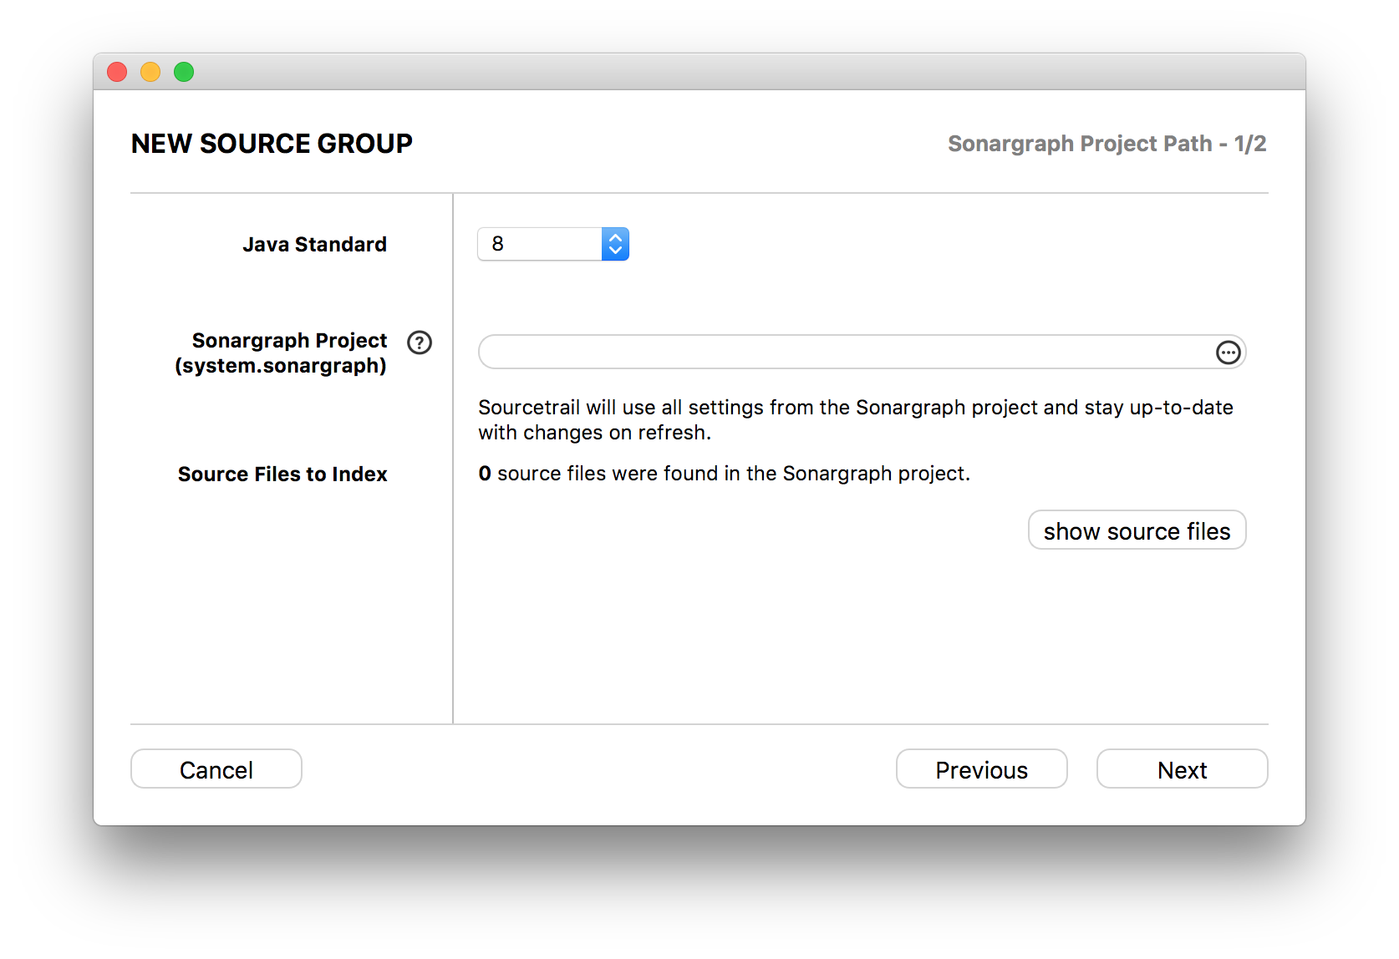The image size is (1399, 959).
Task: Click the show source files button
Action: 1137,530
